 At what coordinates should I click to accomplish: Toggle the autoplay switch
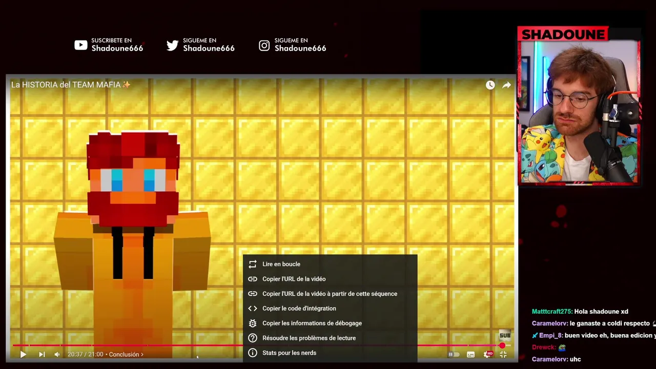coord(454,354)
